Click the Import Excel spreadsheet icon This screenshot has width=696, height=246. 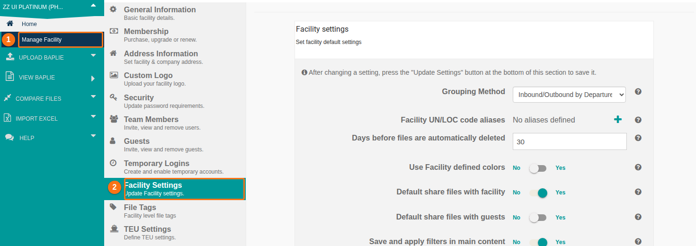tap(7, 118)
